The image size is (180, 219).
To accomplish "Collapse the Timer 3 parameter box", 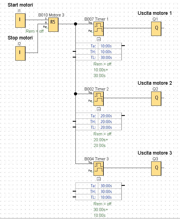I will pos(99,179).
